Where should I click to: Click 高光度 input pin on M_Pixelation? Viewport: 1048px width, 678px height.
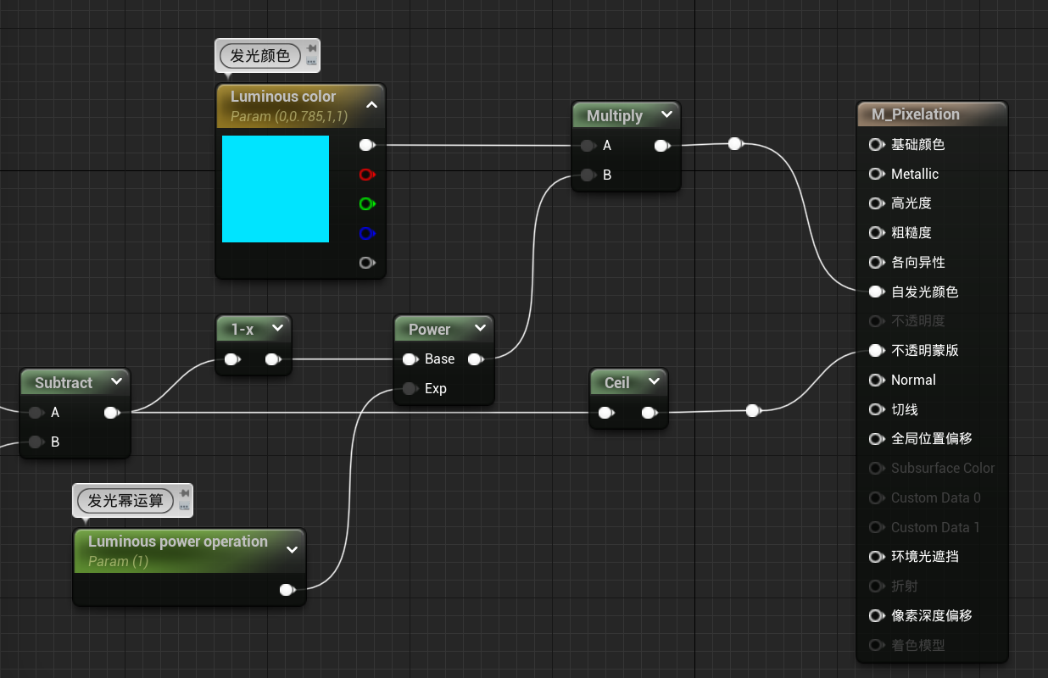(877, 203)
